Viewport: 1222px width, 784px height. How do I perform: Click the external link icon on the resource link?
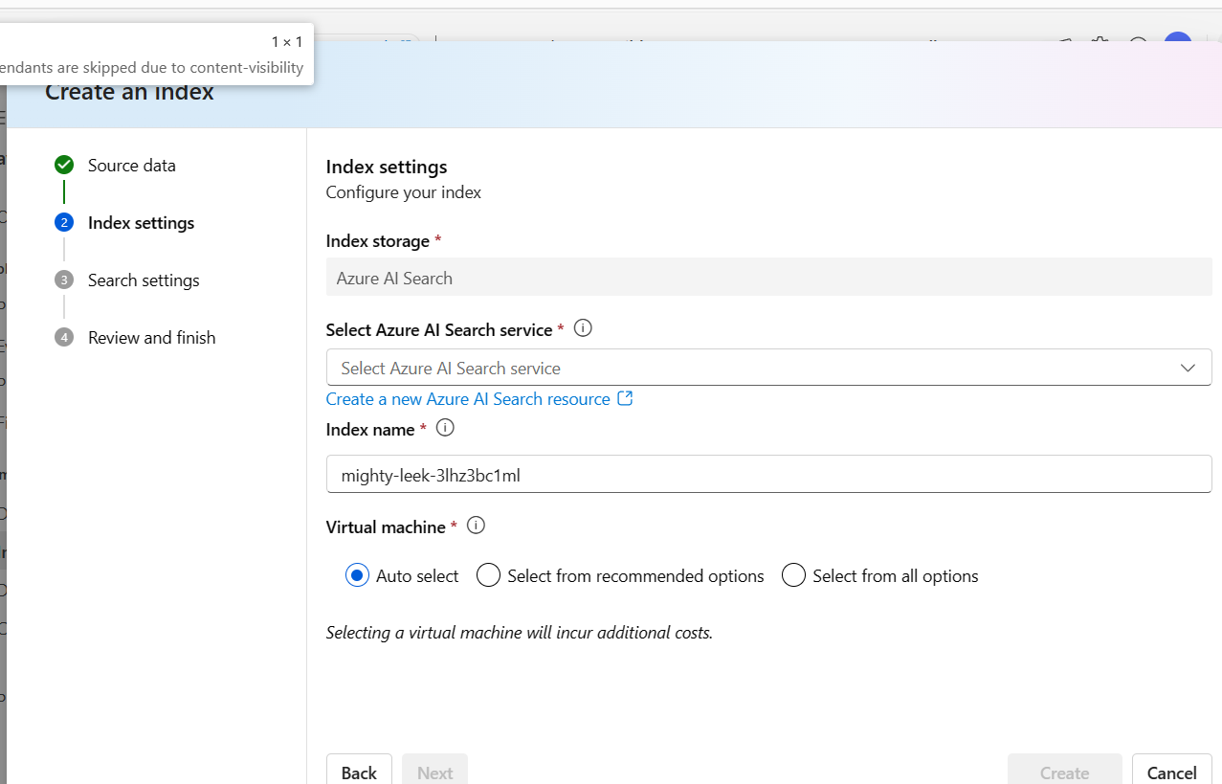pyautogui.click(x=626, y=398)
